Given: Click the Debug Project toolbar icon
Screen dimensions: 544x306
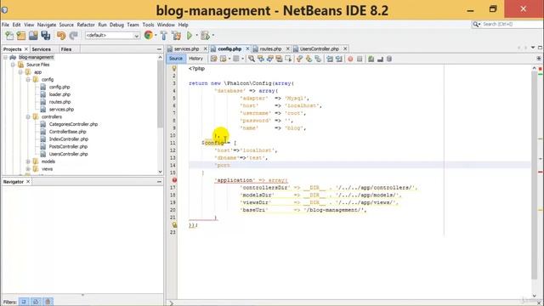Looking at the screenshot, I should [206, 36].
